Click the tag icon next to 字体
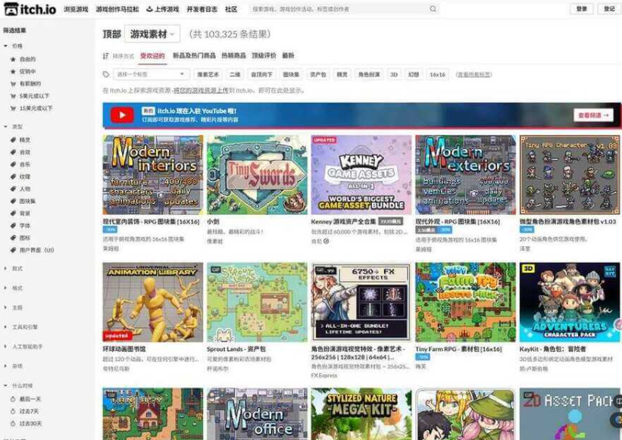622x440 pixels. [13, 226]
